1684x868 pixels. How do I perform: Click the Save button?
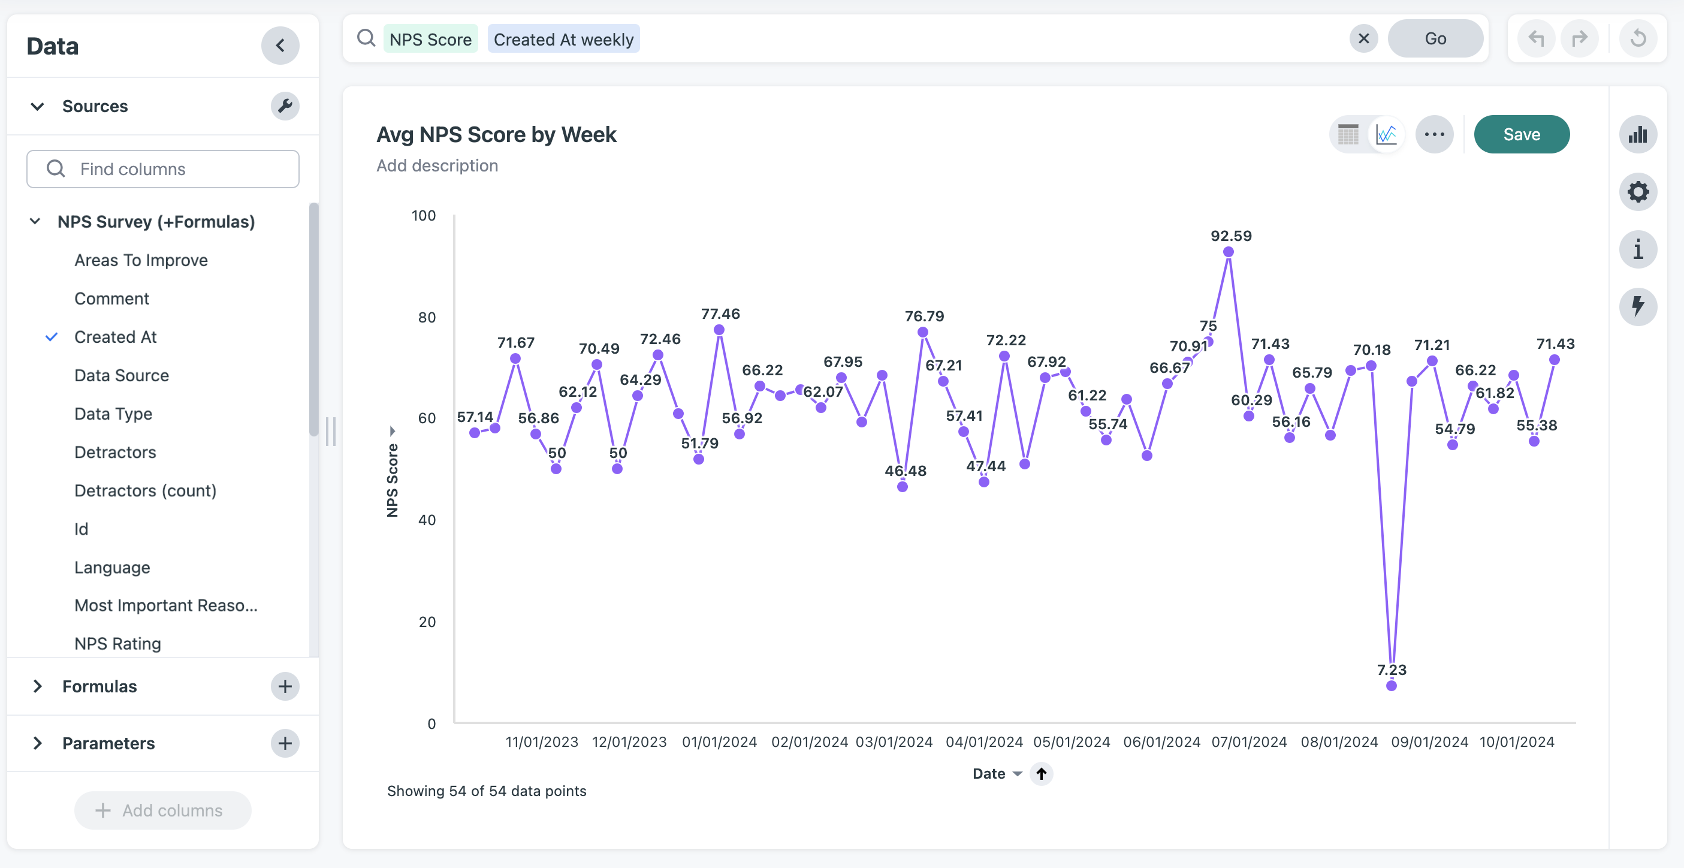coord(1521,135)
